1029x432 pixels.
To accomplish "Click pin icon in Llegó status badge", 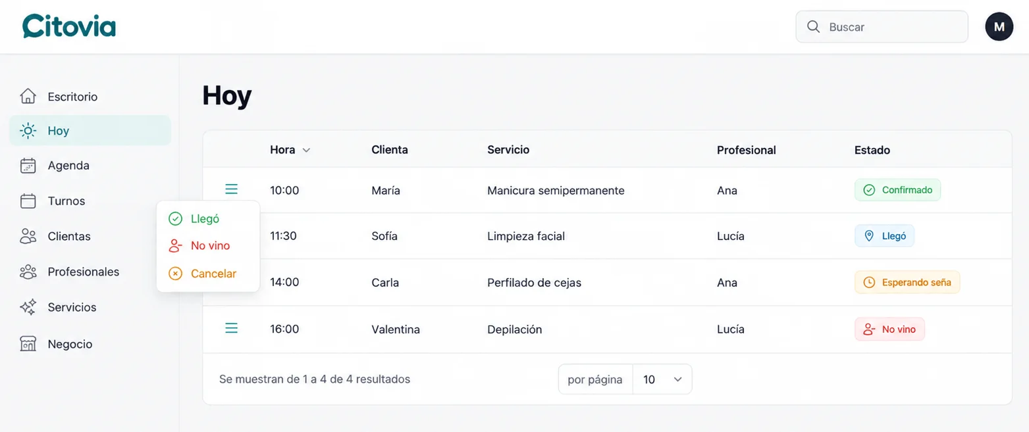I will [869, 236].
